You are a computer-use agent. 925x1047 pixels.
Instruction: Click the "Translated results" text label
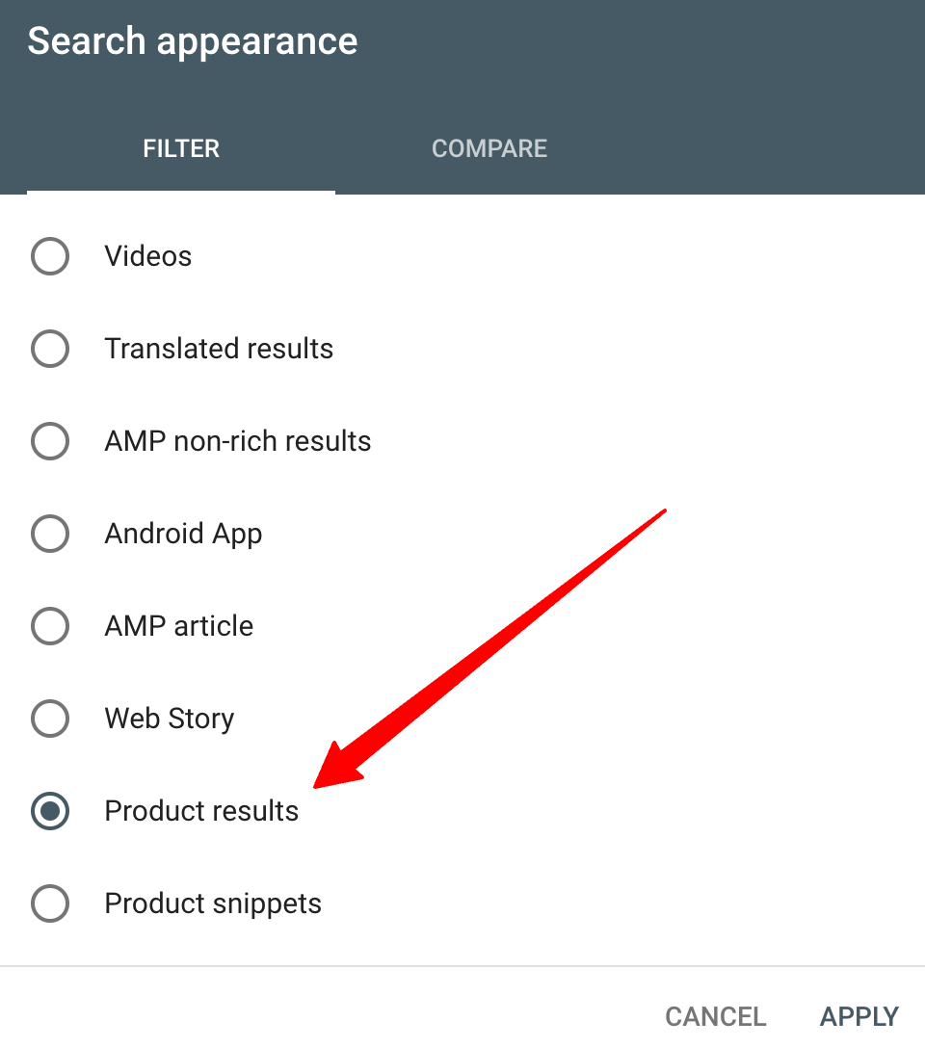[219, 349]
